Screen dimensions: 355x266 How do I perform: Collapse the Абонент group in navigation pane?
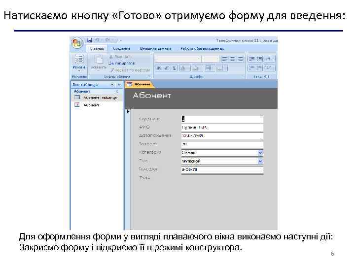(117, 92)
